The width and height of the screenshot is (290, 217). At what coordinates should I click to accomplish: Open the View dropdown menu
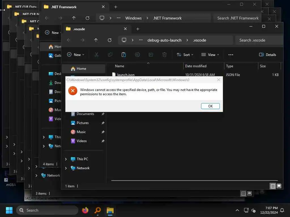210,55
